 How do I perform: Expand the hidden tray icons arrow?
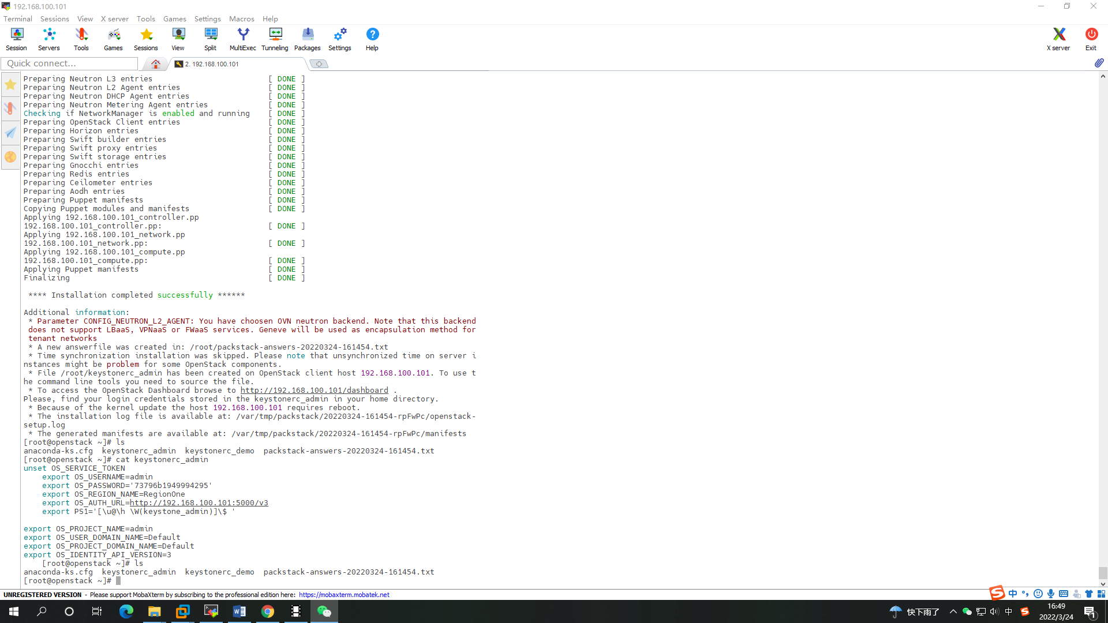pyautogui.click(x=953, y=611)
